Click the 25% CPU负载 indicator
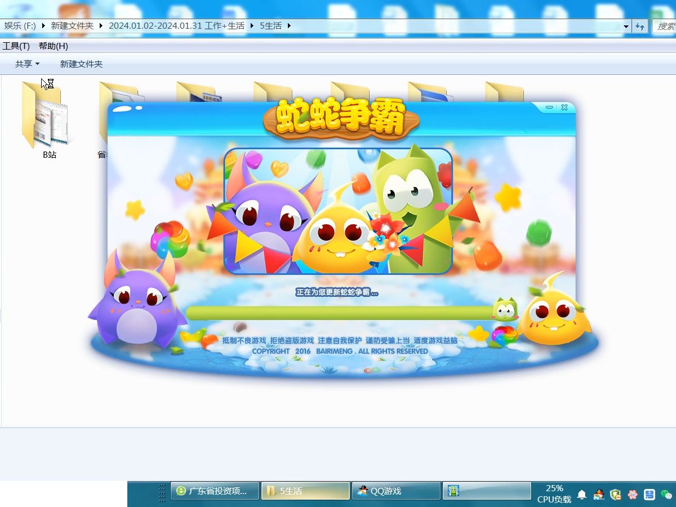The height and width of the screenshot is (507, 676). tap(554, 493)
